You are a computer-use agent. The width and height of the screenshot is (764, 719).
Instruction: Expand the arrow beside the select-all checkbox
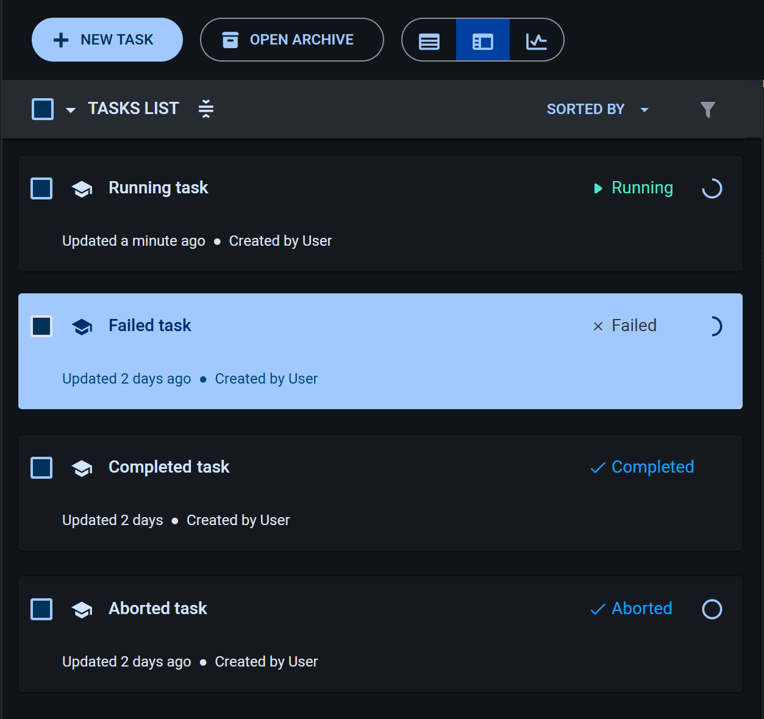[70, 110]
